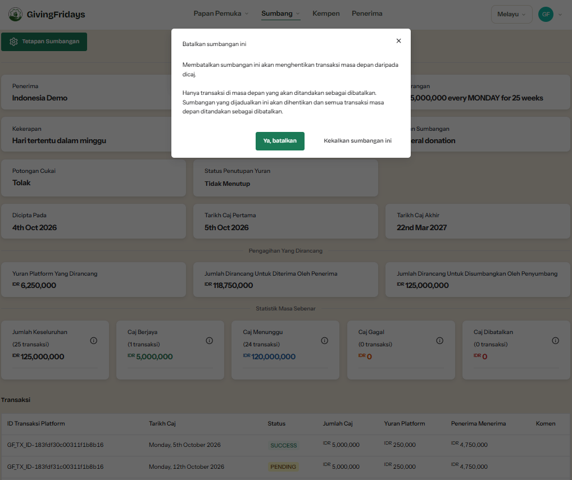Screen dimensions: 572x480
Task: Click the SUCCESS status badge
Action: coord(284,445)
